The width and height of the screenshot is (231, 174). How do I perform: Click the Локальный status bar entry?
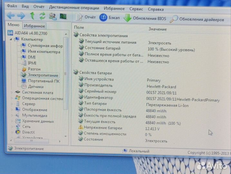136,151
